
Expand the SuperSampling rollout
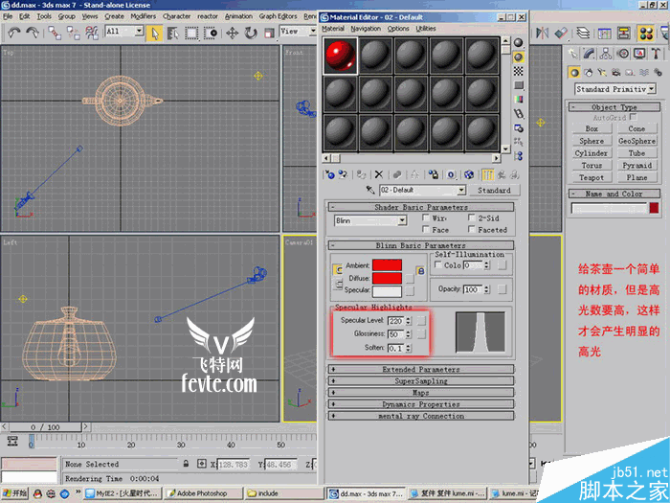(x=421, y=380)
